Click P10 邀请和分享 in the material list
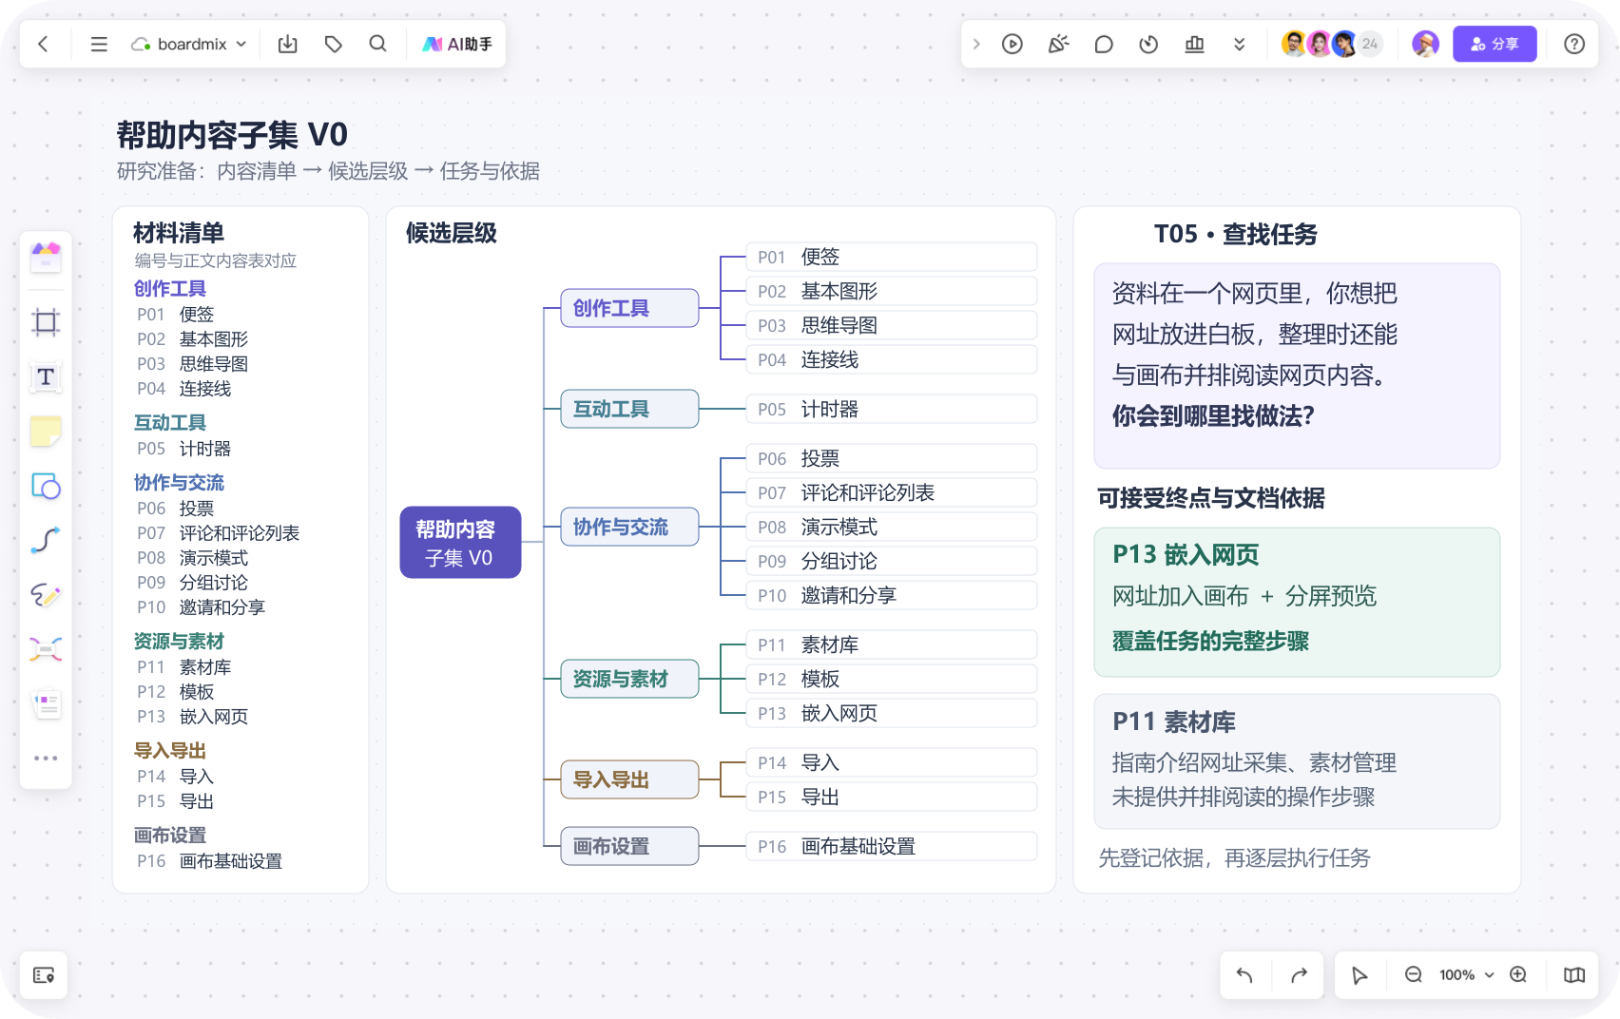Viewport: 1620px width, 1019px height. tap(201, 607)
